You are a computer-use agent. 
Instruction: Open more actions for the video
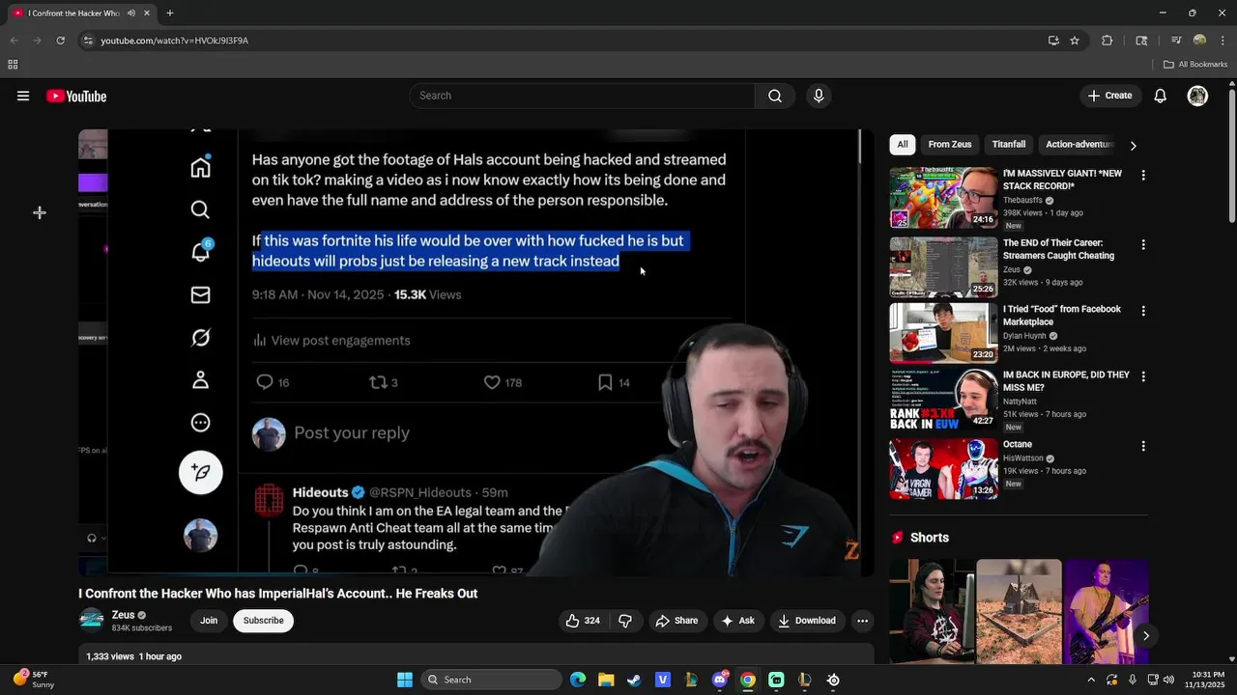pos(862,621)
